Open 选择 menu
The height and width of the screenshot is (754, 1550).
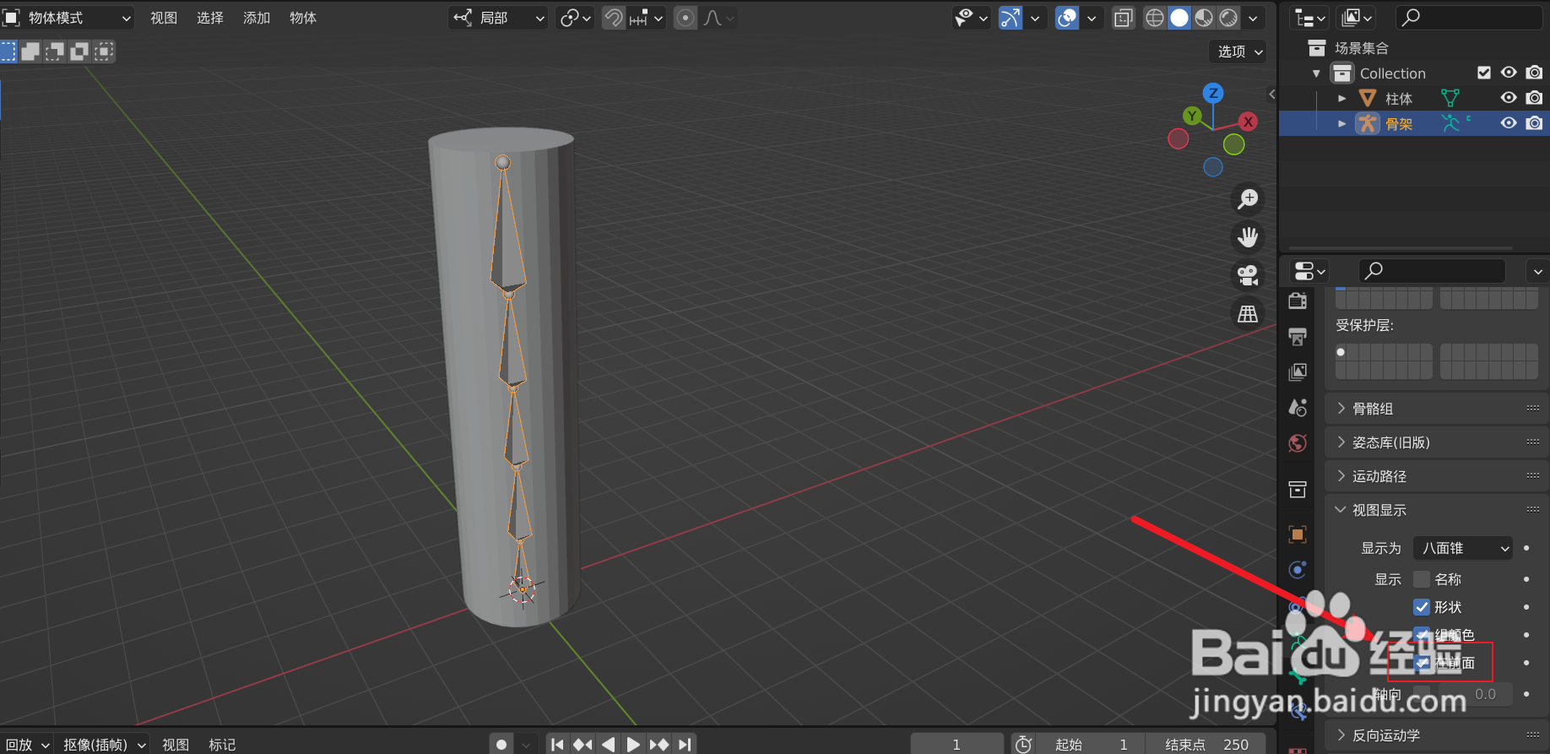210,18
